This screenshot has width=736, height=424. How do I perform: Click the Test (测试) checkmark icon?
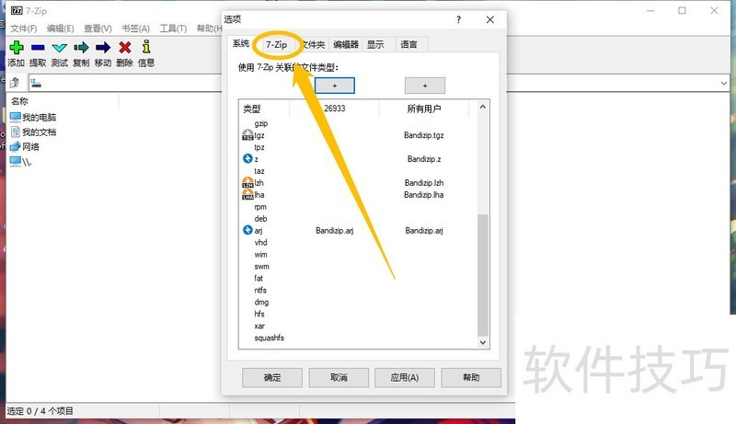point(60,48)
